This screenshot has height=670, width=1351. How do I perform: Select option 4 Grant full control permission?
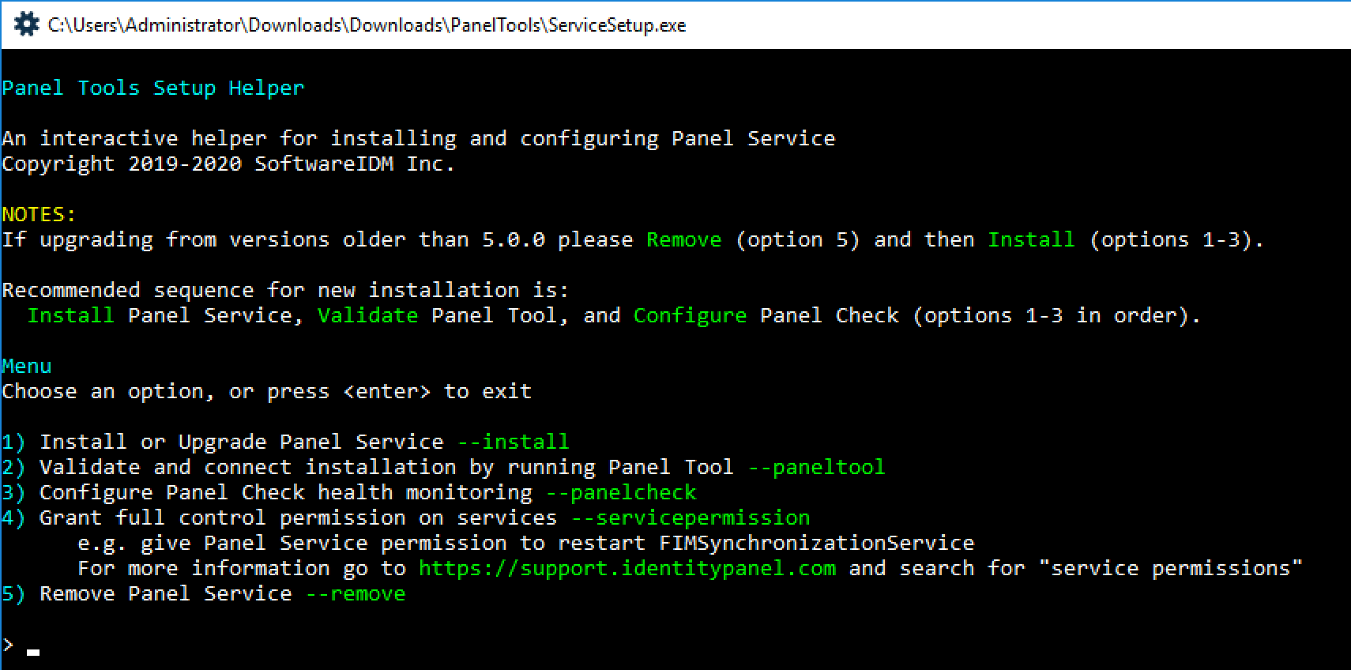[406, 518]
